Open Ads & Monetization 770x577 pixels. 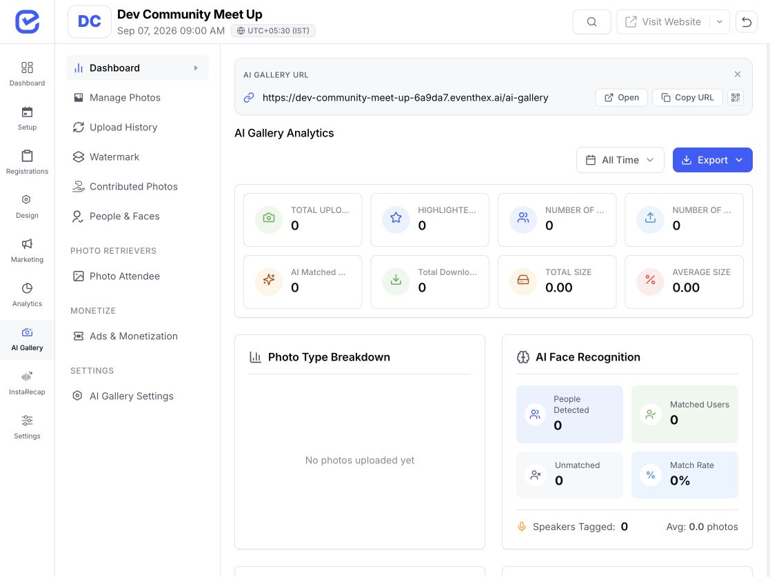pyautogui.click(x=137, y=336)
